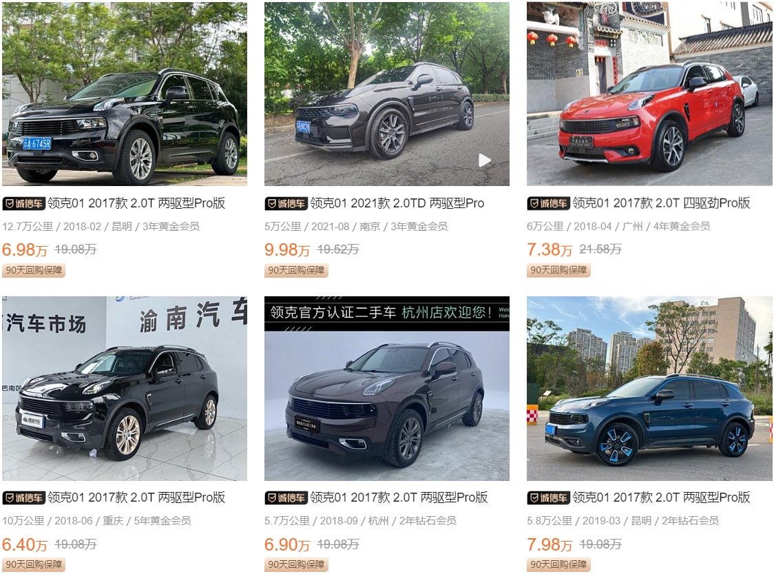
Task: Open title 领克01 2021款 2.0TD 两驱型Pro
Action: click(397, 203)
